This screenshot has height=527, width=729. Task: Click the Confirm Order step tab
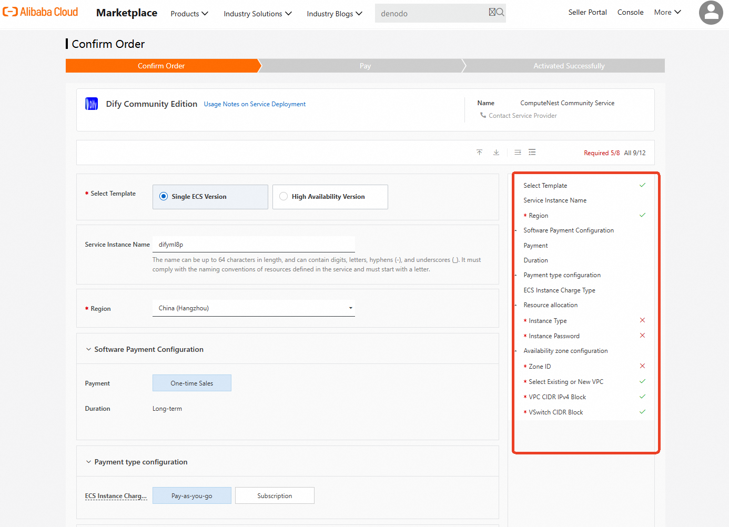161,66
